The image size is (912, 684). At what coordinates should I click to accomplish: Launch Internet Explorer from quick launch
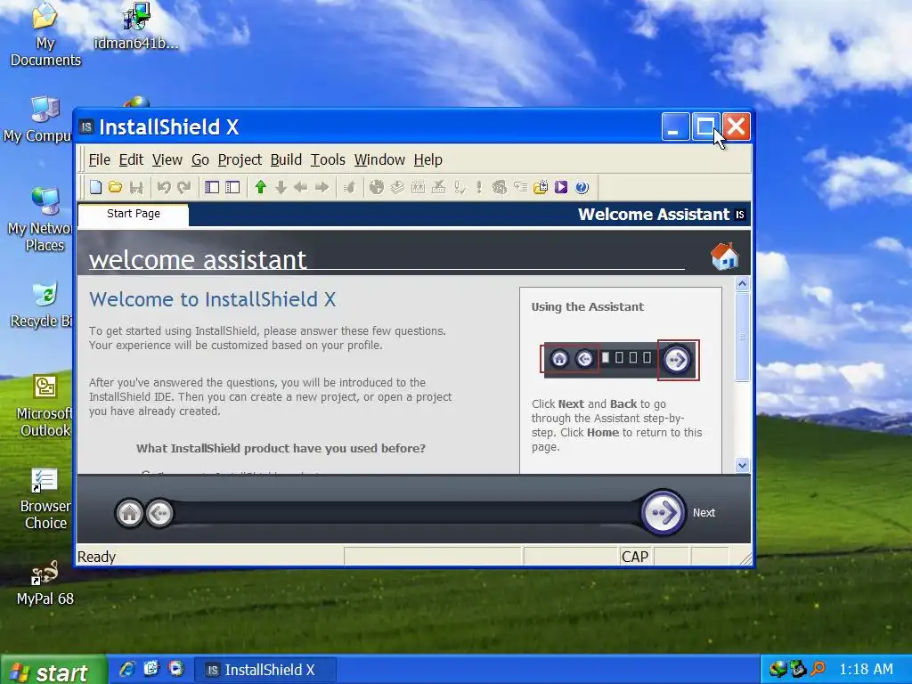pos(127,669)
